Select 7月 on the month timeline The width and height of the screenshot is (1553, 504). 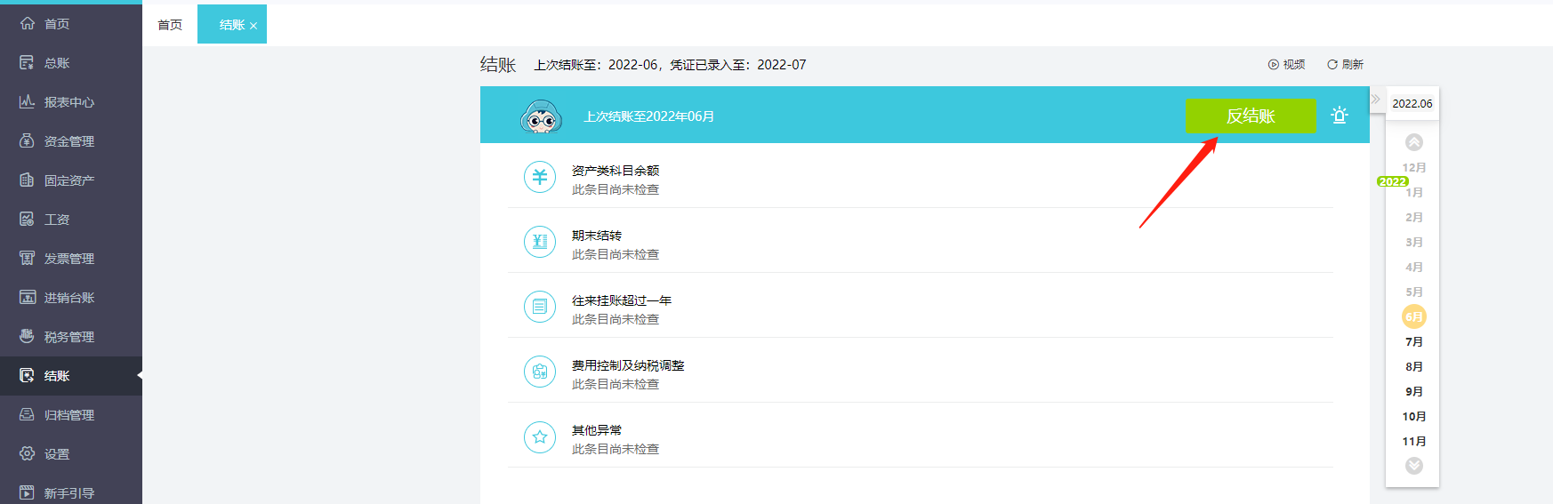1414,342
